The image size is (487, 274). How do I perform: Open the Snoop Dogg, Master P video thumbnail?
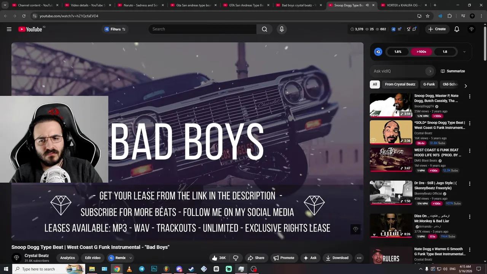(391, 105)
